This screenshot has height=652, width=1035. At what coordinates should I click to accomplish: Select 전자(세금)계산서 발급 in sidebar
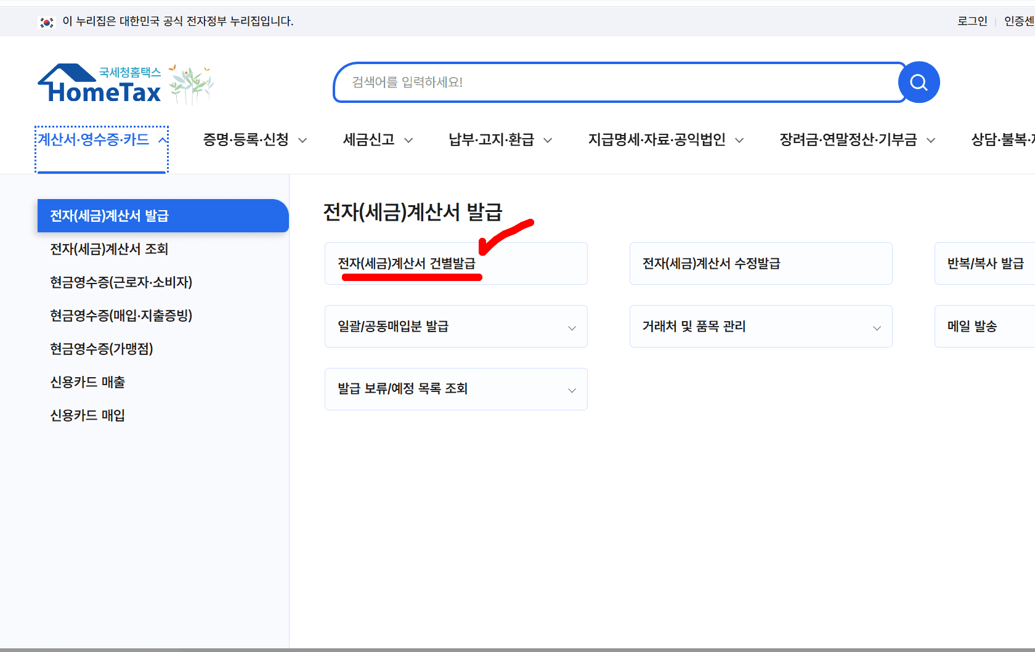[163, 216]
